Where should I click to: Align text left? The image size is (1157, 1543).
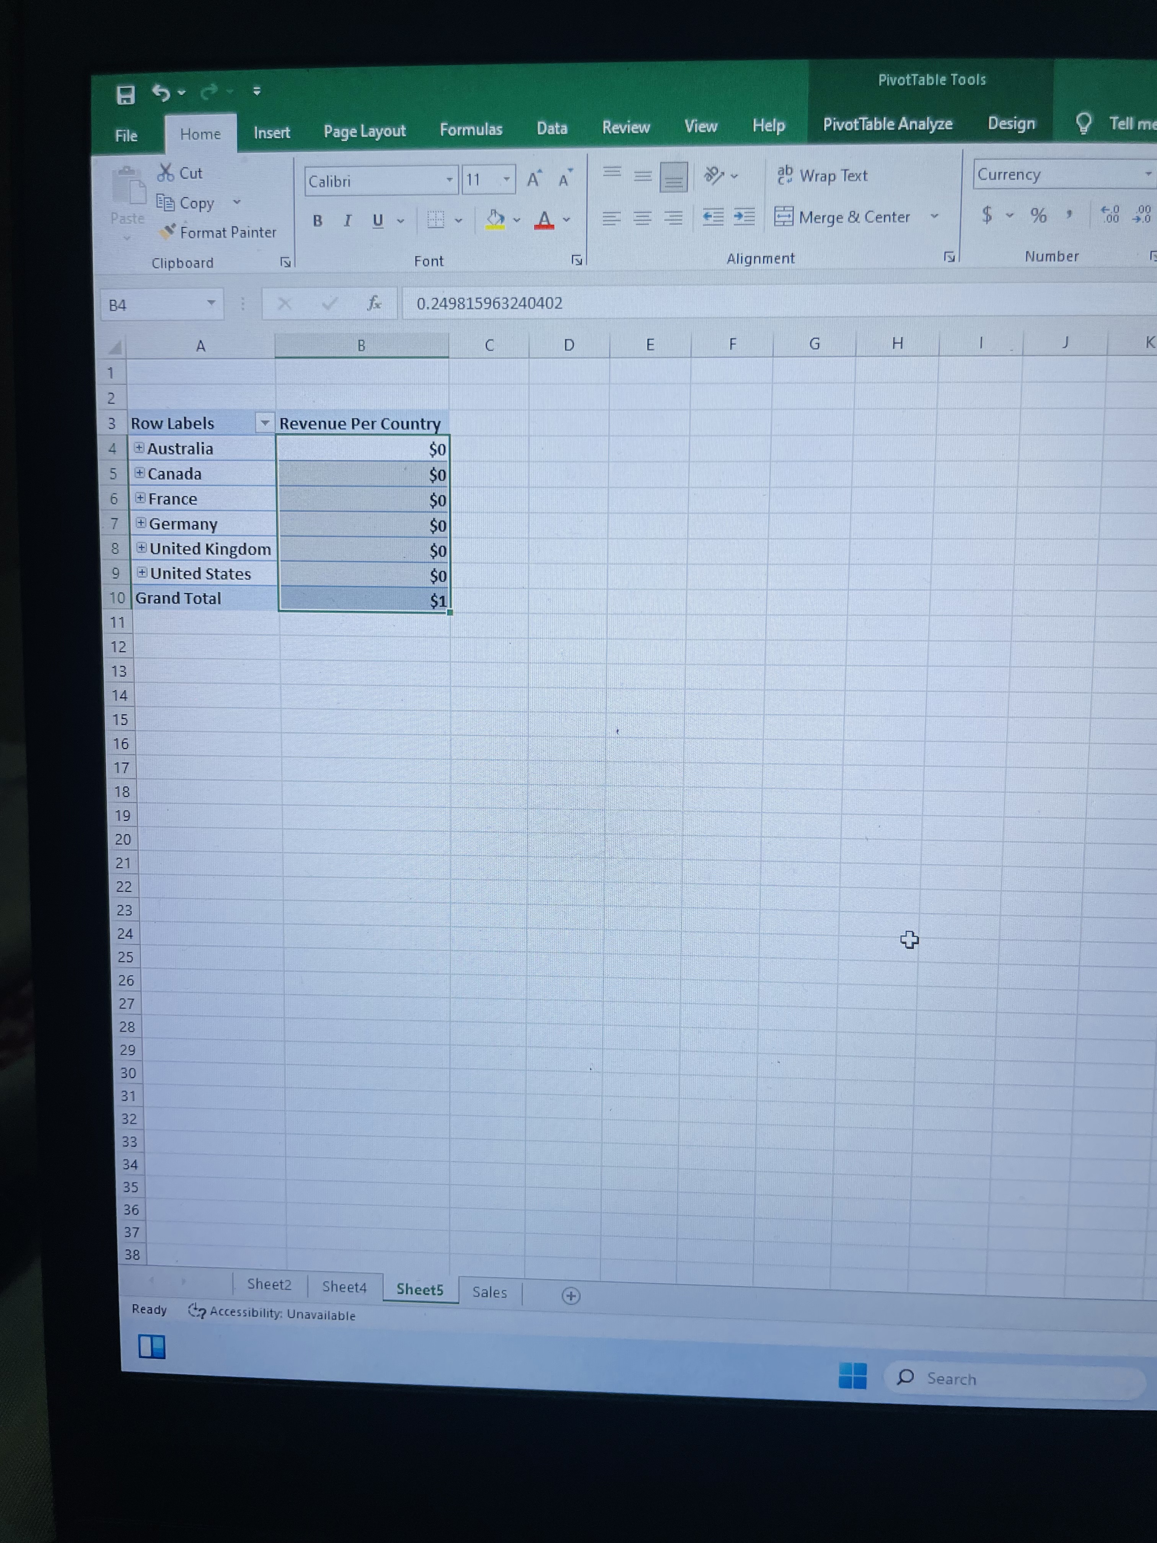tap(612, 219)
